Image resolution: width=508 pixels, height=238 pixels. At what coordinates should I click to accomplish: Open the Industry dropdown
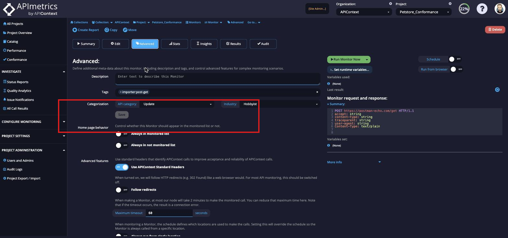[x=281, y=104]
